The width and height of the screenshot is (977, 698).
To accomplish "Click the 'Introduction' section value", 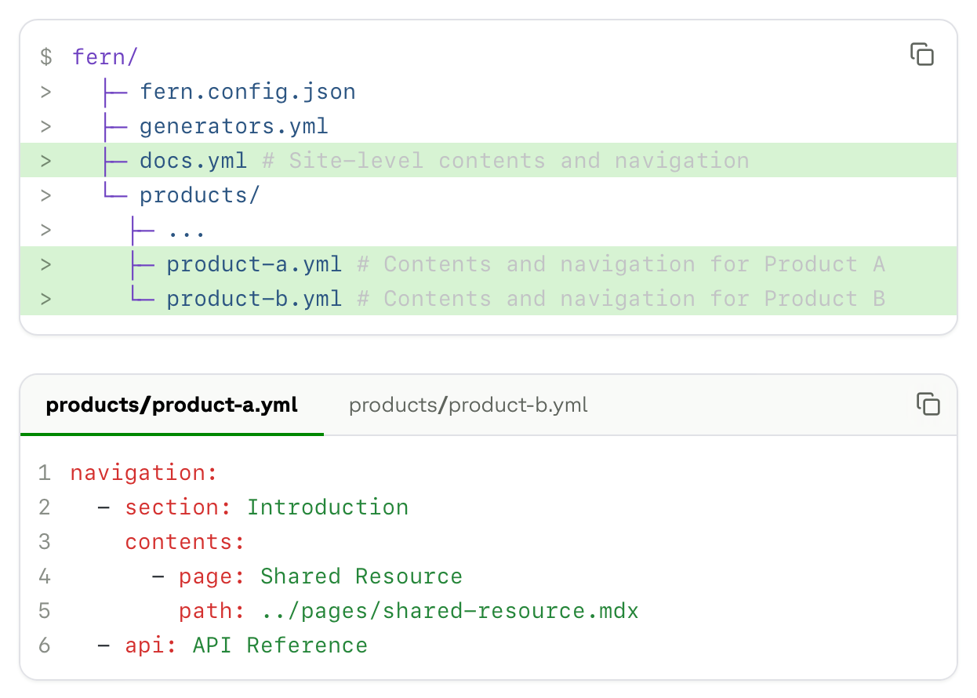I will (328, 507).
